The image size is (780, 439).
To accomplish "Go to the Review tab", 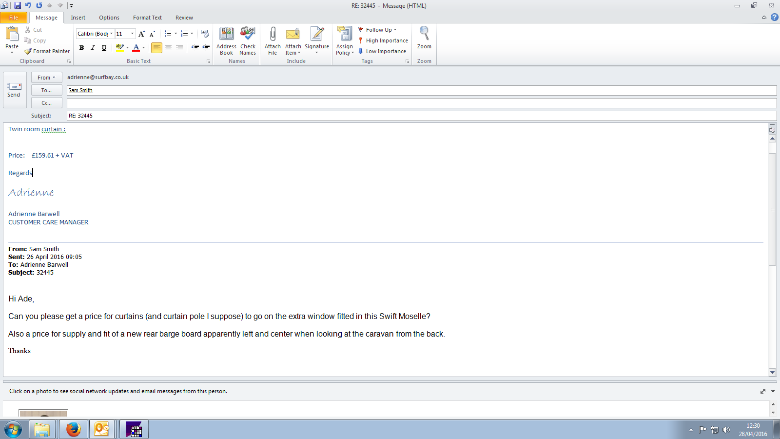I will click(x=184, y=18).
